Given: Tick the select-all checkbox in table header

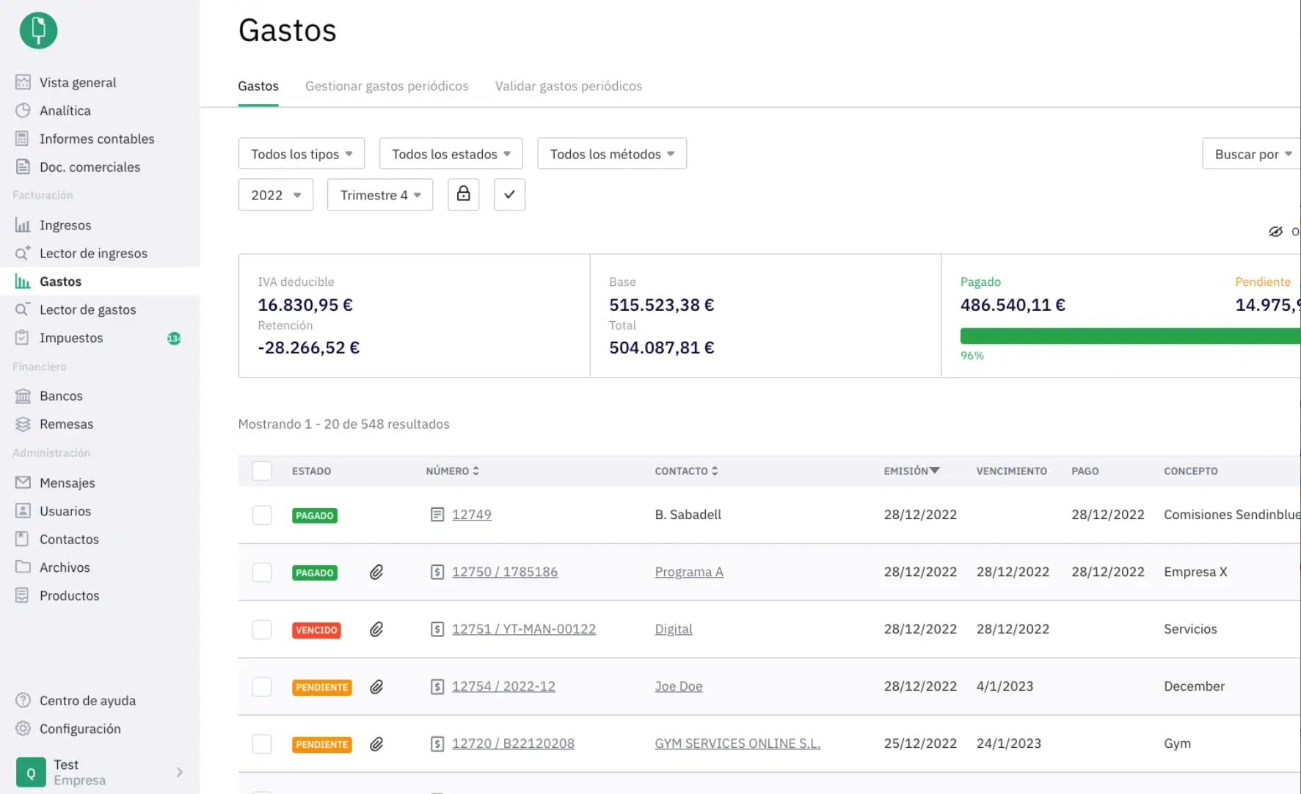Looking at the screenshot, I should 262,471.
